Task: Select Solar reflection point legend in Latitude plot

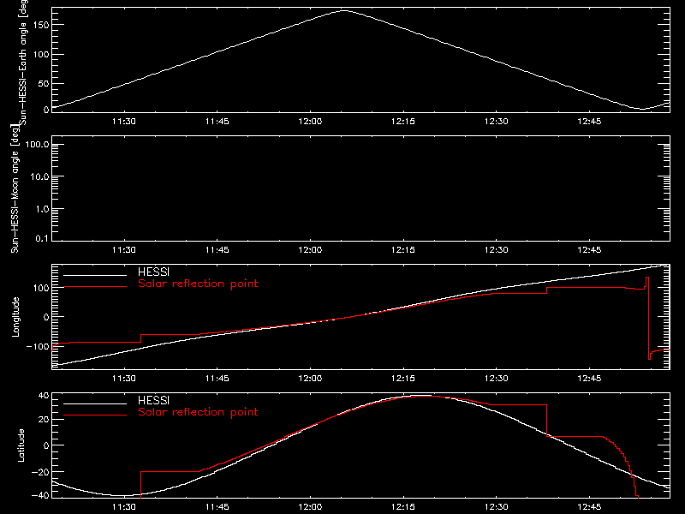Action: coord(198,412)
